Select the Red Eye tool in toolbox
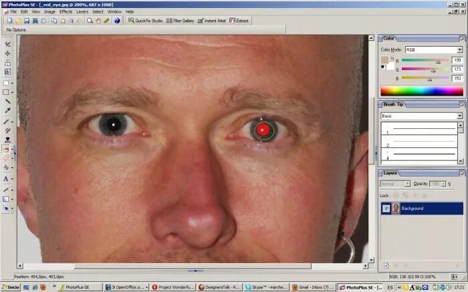The width and height of the screenshot is (468, 292). pyautogui.click(x=6, y=149)
